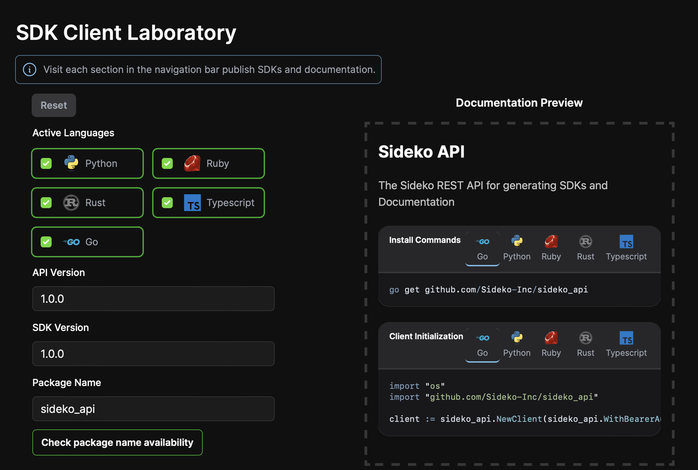Screen dimensions: 698x470
Task: Click the Client Initialization title text
Action: 426,336
